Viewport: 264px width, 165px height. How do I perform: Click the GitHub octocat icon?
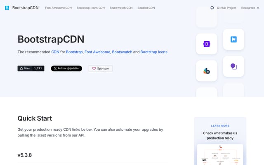point(212,8)
